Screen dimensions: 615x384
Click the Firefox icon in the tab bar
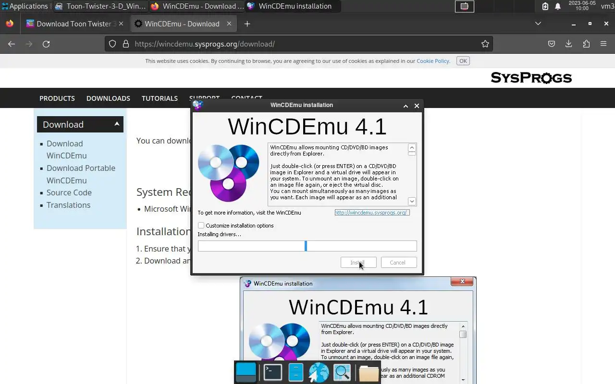pyautogui.click(x=10, y=24)
